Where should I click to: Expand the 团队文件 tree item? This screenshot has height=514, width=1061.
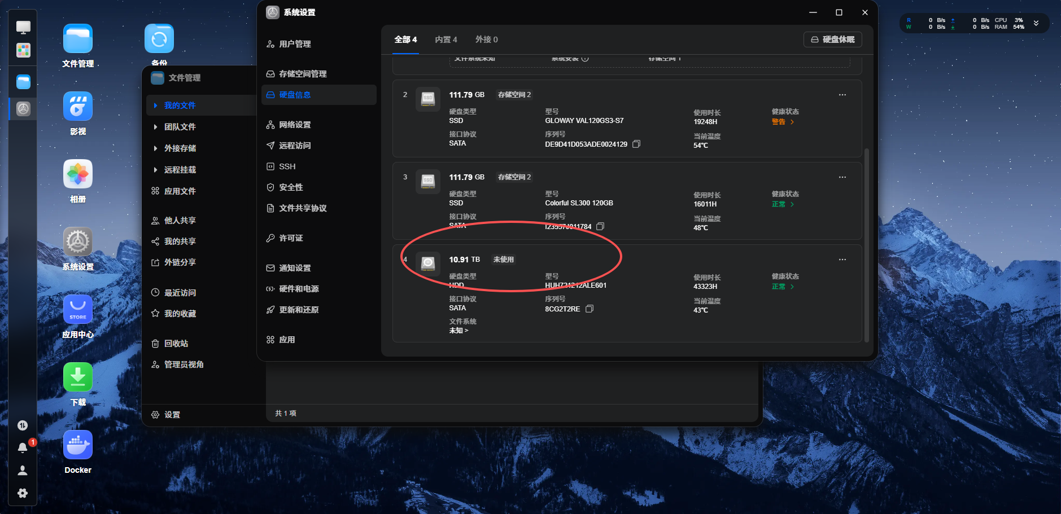click(x=155, y=127)
